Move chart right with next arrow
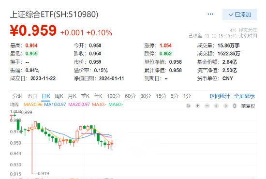The image size is (266, 179). pos(226,106)
